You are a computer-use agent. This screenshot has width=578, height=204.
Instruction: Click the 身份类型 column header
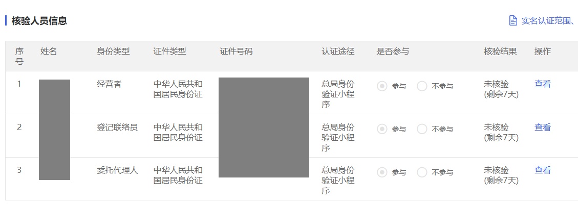coord(113,52)
